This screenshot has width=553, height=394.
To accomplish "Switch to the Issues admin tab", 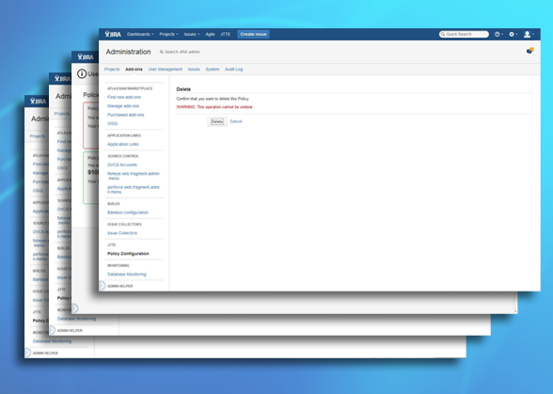I will tap(194, 70).
